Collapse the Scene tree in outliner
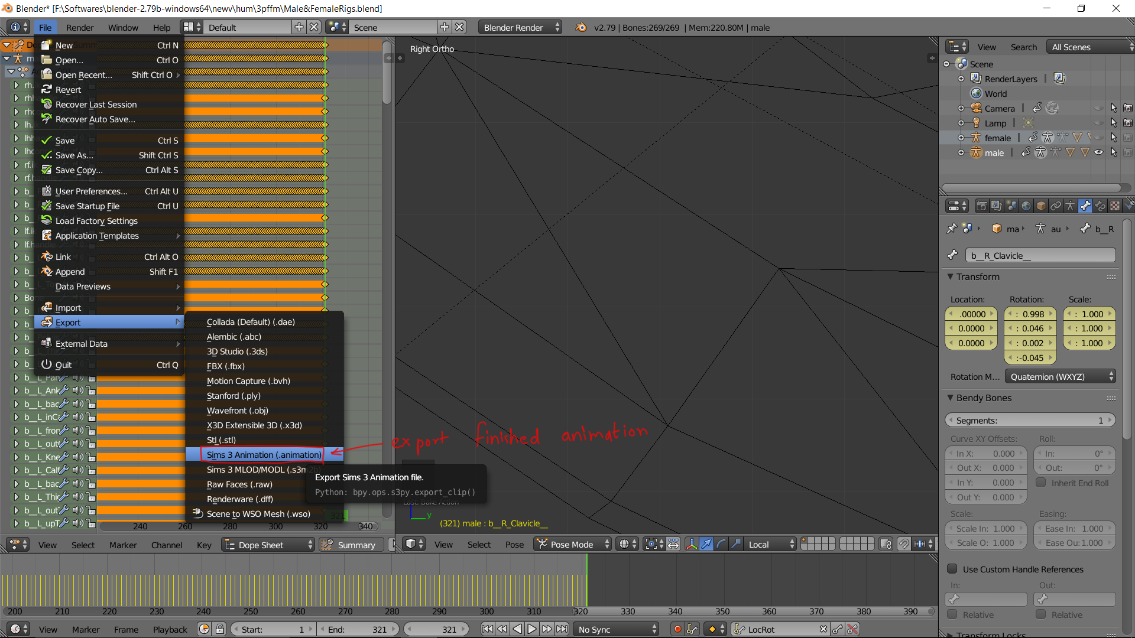The image size is (1135, 638). [x=946, y=64]
